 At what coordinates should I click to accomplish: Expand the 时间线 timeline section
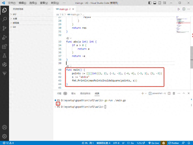(31, 23)
